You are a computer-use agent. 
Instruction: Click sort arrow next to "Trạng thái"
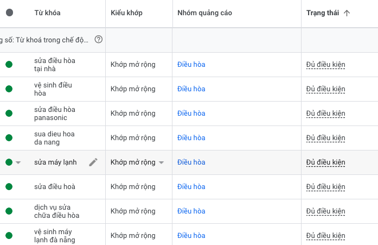point(347,13)
